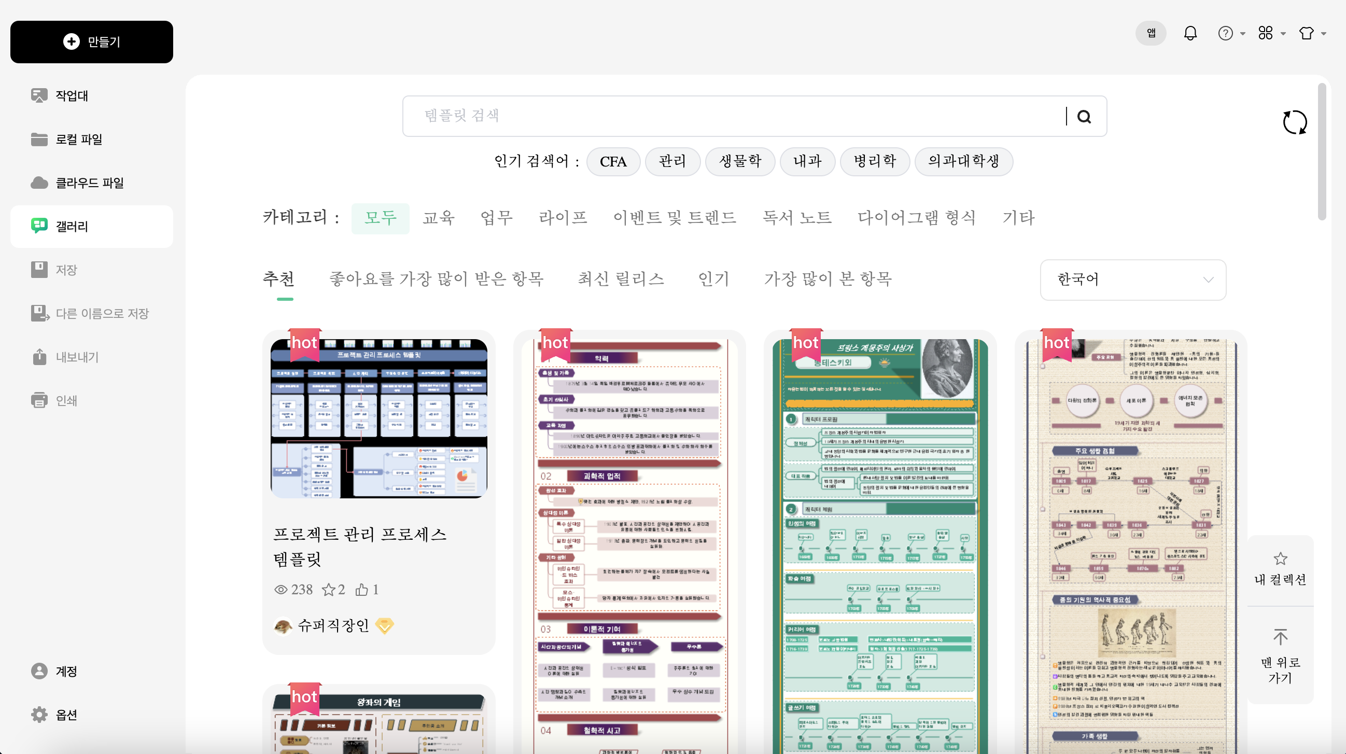Select category 업무

(496, 218)
